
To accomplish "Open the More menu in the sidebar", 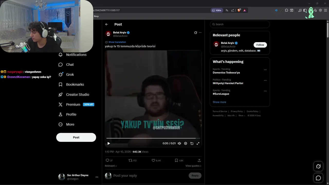I will (x=66, y=124).
